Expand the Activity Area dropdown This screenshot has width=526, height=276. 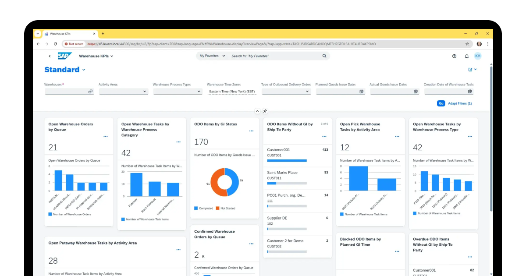click(145, 91)
